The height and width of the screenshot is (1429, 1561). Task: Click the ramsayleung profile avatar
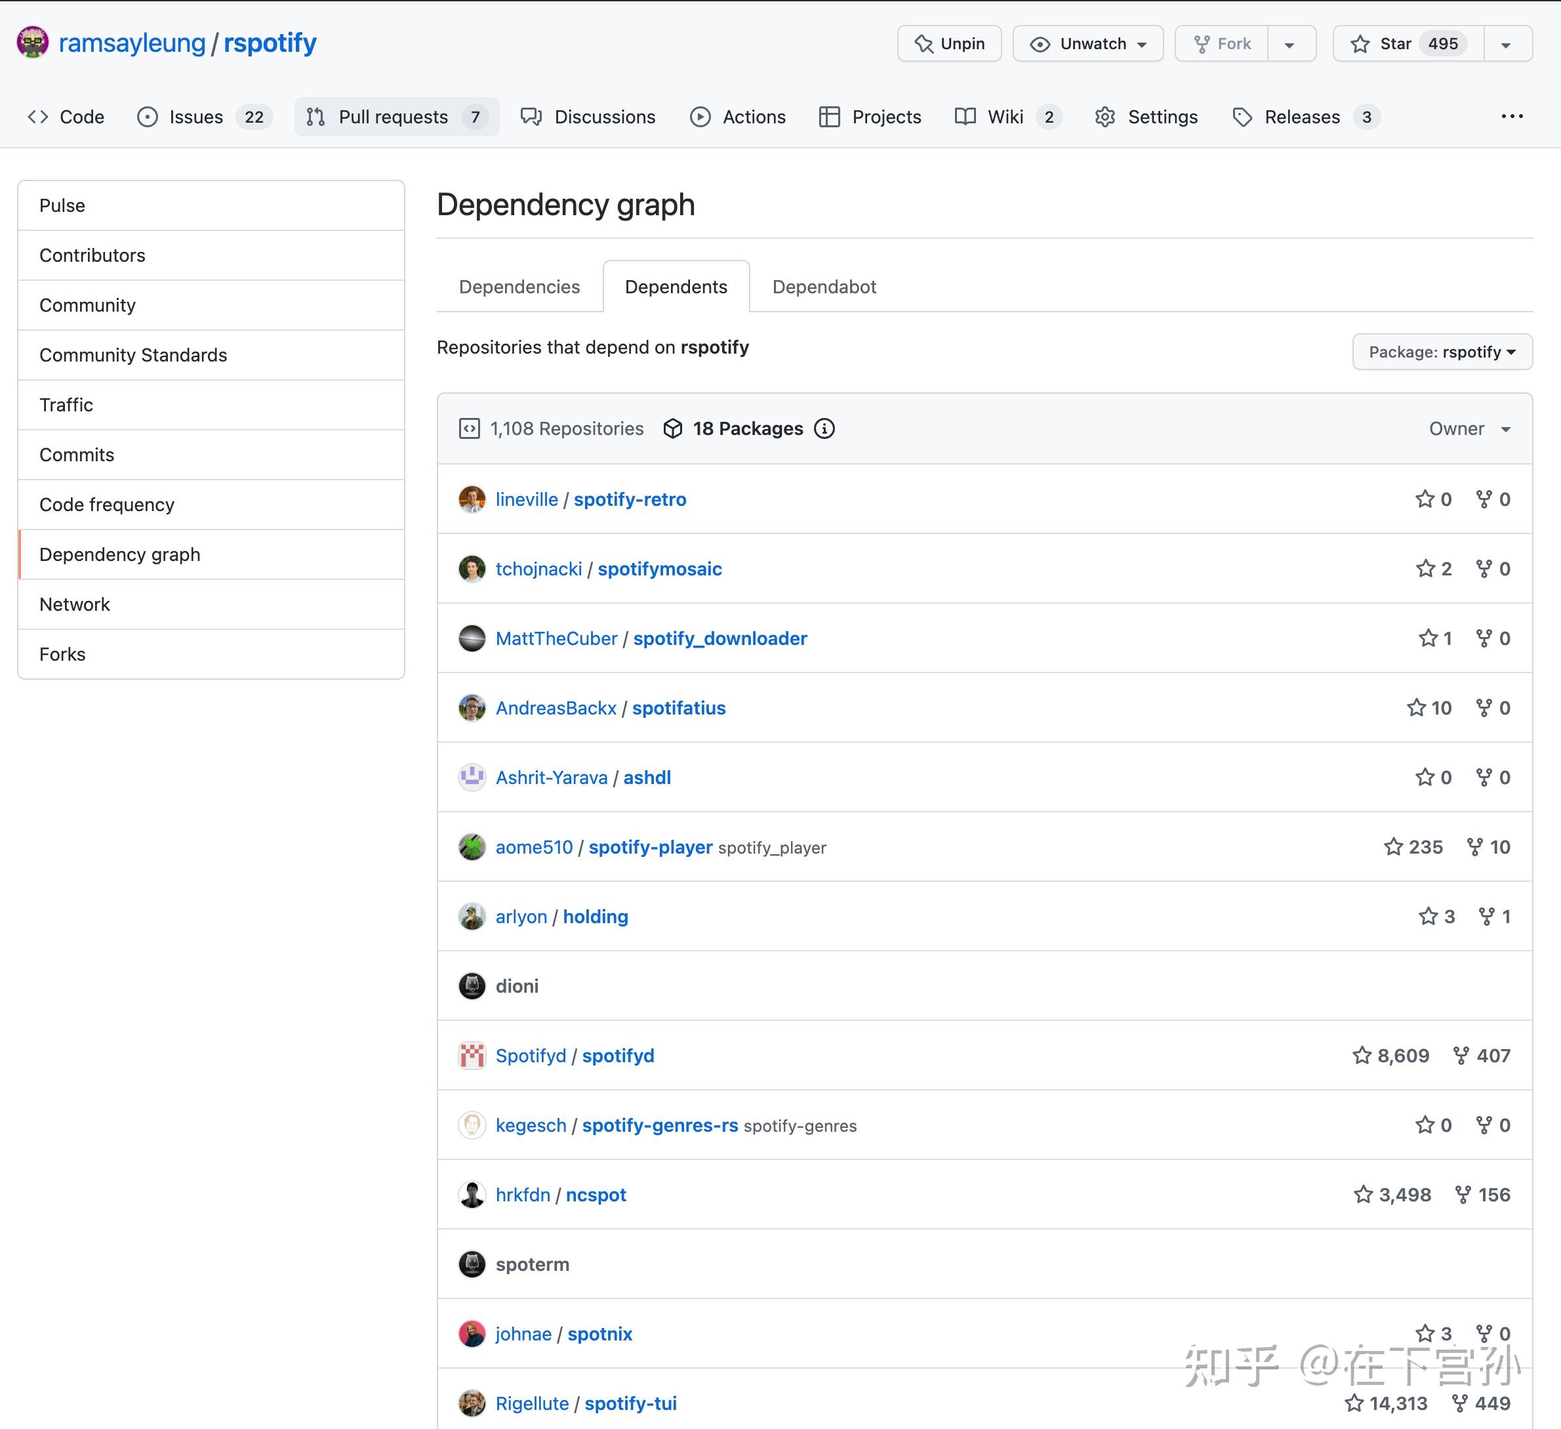tap(33, 43)
